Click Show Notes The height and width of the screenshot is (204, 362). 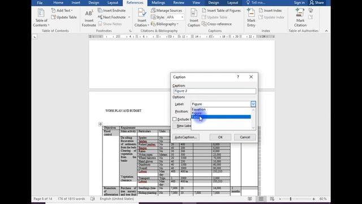(110, 24)
